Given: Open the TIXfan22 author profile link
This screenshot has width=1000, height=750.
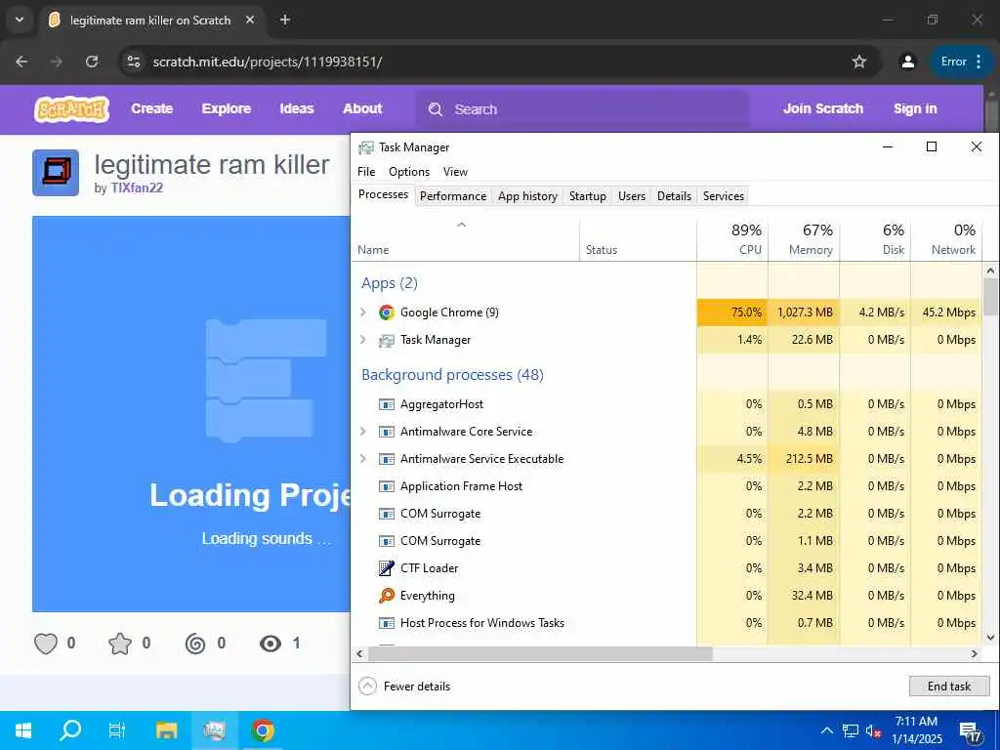Looking at the screenshot, I should pos(137,188).
